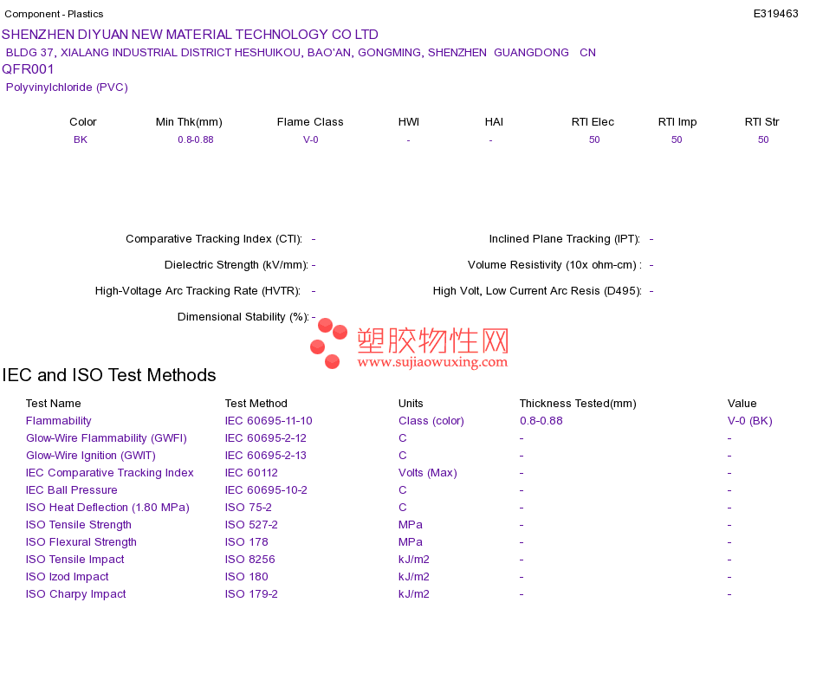This screenshot has height=693, width=823.
Task: Click the IEC 60695-2-13 test method
Action: pos(266,455)
